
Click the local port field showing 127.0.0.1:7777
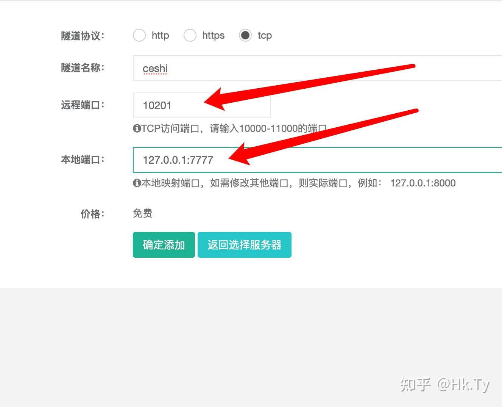point(317,160)
